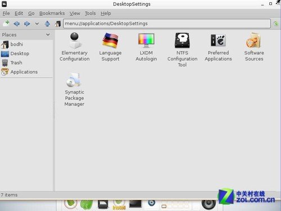Click the home folder toolbar icon
The width and height of the screenshot is (281, 211).
pyautogui.click(x=58, y=24)
